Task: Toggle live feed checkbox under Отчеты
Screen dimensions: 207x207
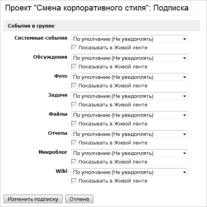Action: 74,143
